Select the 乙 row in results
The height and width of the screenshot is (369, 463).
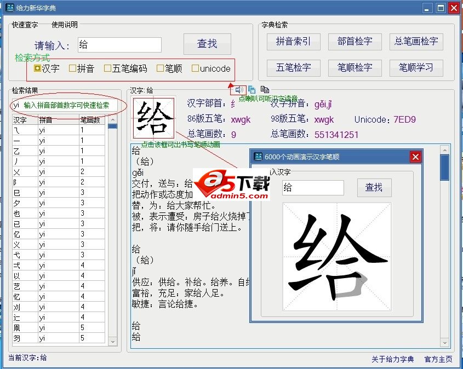point(59,151)
